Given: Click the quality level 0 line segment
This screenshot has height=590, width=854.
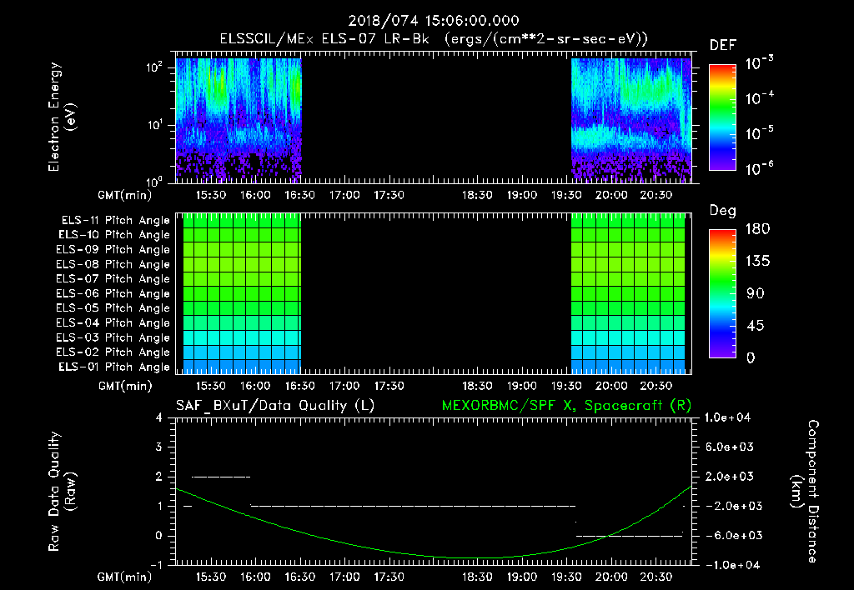Looking at the screenshot, I should pos(629,536).
